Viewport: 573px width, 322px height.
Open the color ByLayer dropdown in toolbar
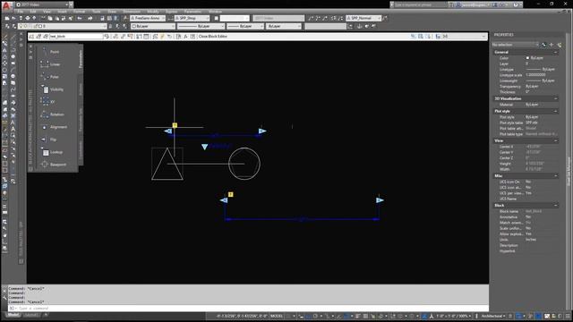pyautogui.click(x=153, y=26)
